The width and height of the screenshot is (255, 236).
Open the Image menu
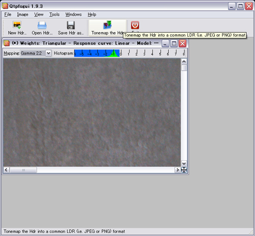(22, 14)
